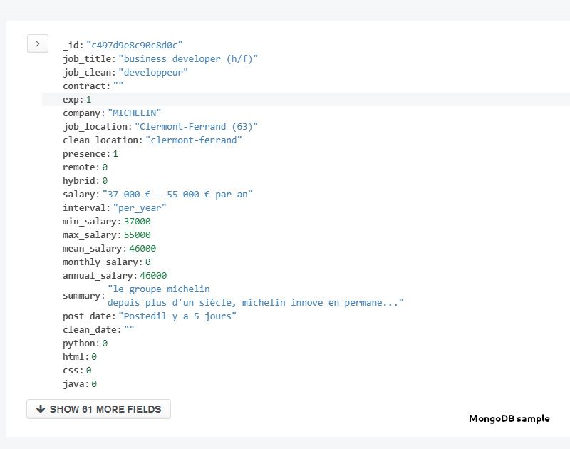Select the python field value 0
Screen dimensions: 570x449
coord(105,343)
